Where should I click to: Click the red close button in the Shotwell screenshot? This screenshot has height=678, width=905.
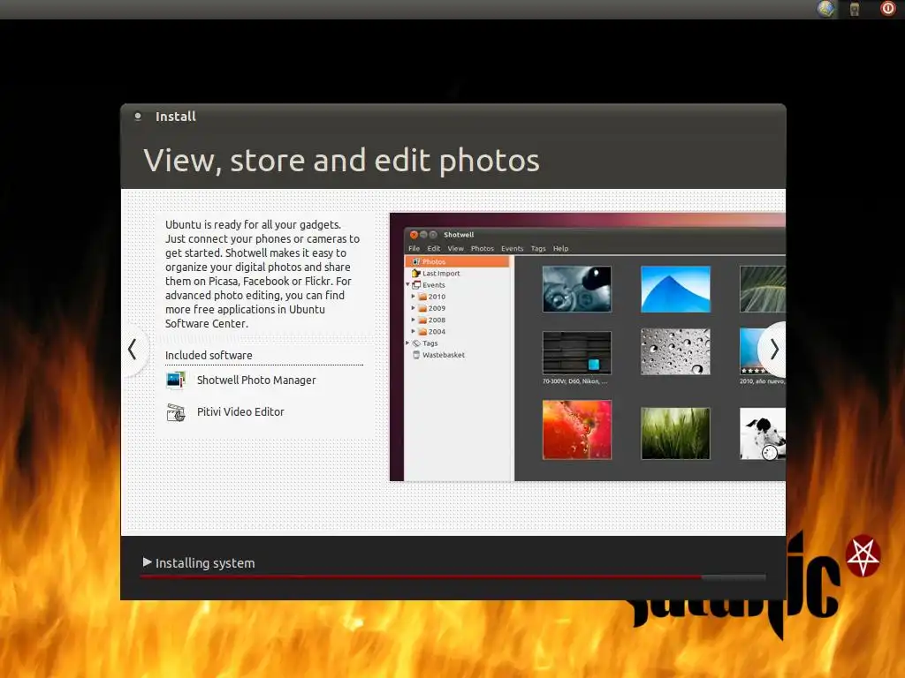[414, 235]
